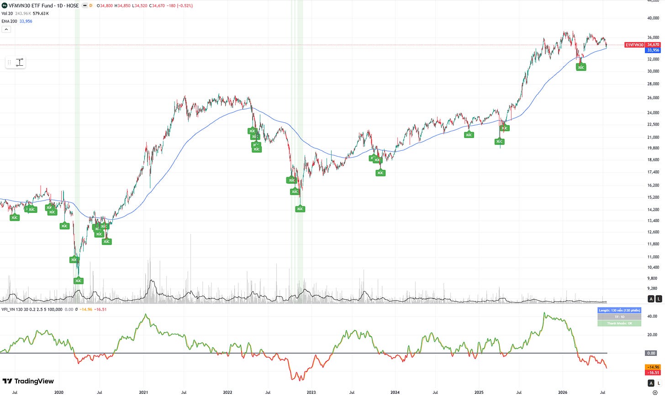Click the 'TF: 1D' table cell
The height and width of the screenshot is (397, 665).
(x=619, y=317)
